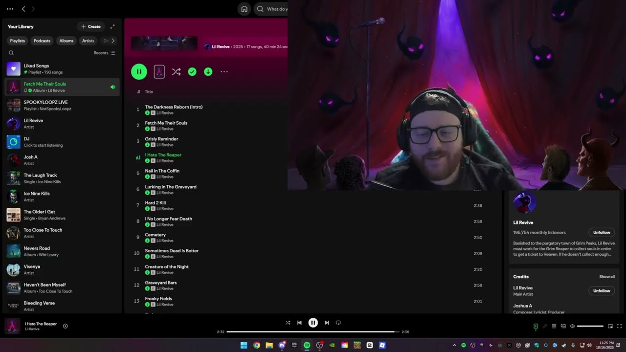The height and width of the screenshot is (352, 626).
Task: Unfollow Lil Revive in Credits section
Action: pos(602,290)
